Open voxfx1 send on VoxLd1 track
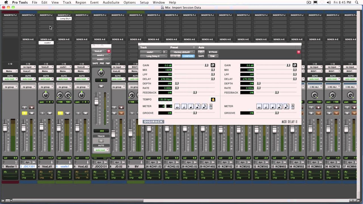The height and width of the screenshot is (204, 363). pos(46,43)
